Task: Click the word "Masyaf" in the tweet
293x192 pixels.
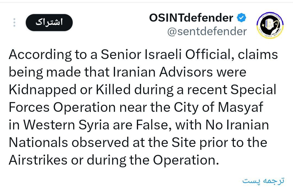Action: (x=241, y=108)
